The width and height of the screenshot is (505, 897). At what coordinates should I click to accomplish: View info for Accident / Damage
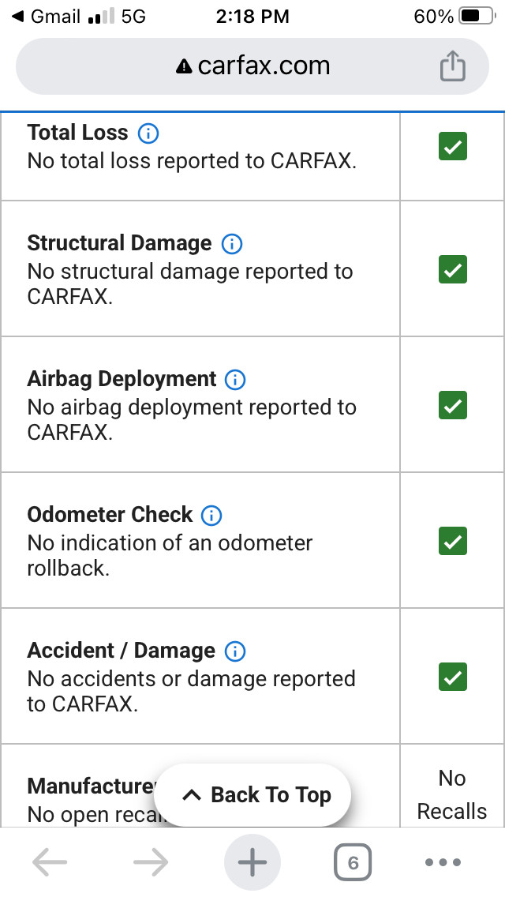[x=234, y=651]
